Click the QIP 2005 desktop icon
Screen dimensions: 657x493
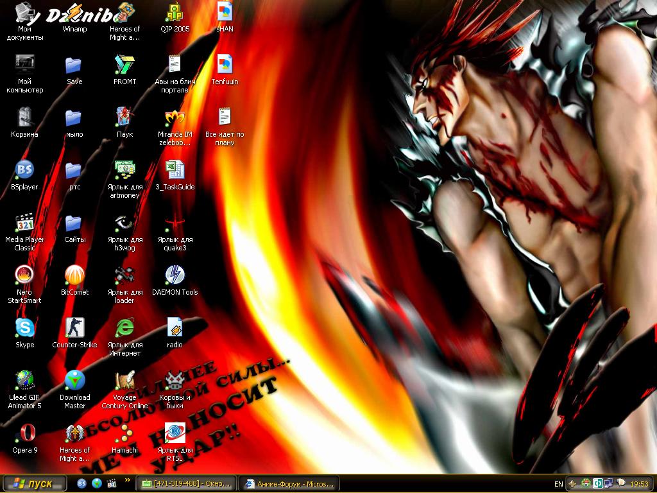pyautogui.click(x=175, y=17)
